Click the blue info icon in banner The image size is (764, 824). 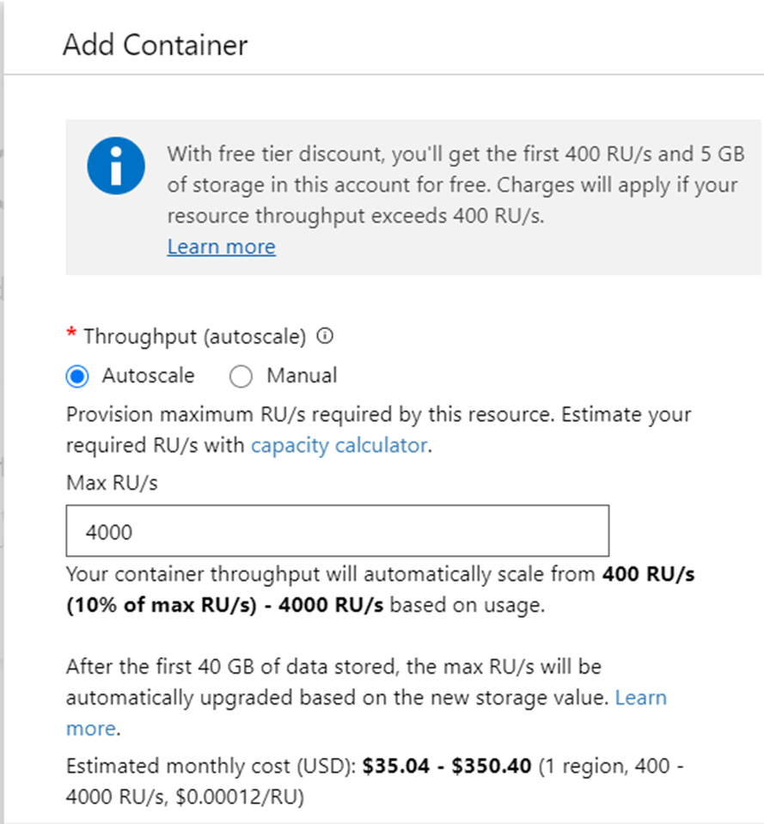[x=116, y=164]
